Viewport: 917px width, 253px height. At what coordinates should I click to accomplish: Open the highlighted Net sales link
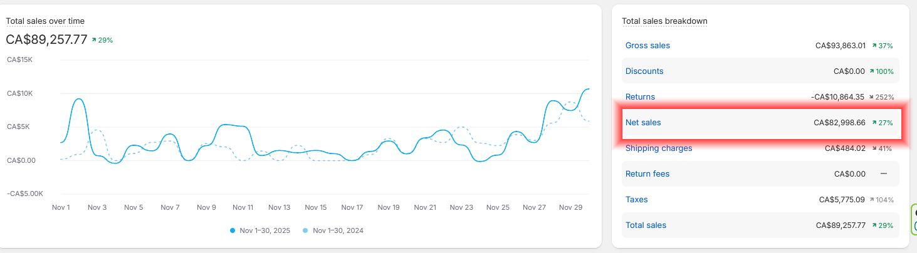[x=643, y=123]
